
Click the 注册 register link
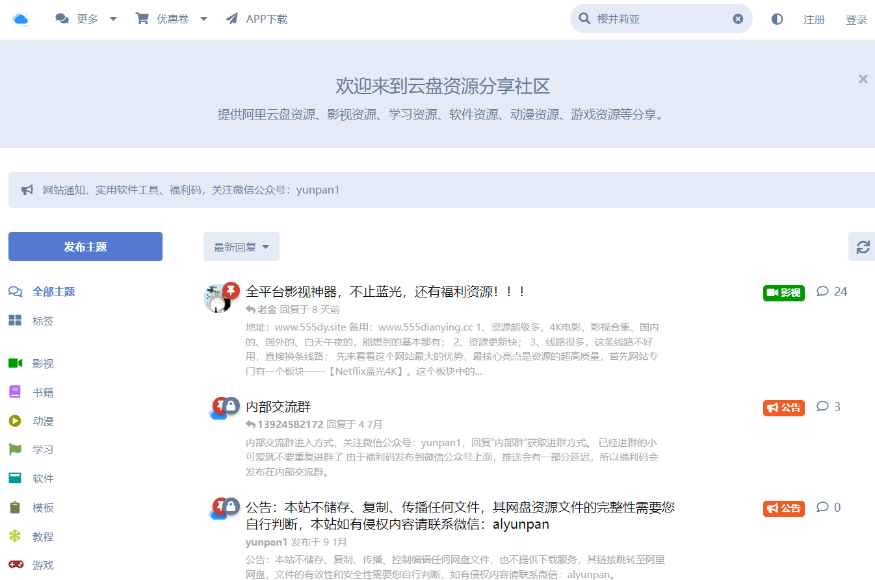pos(814,19)
